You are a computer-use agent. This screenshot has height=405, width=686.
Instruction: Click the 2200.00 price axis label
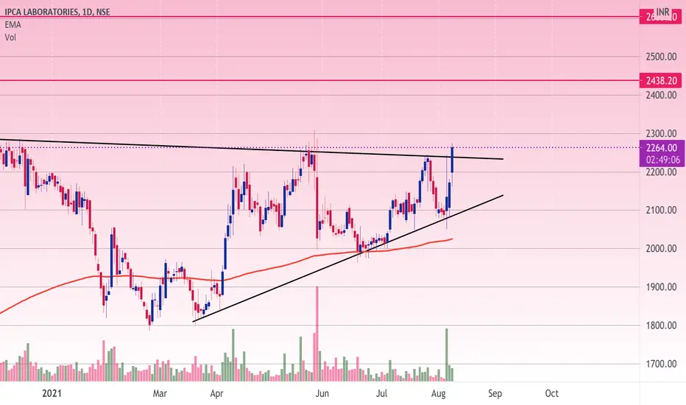click(661, 172)
